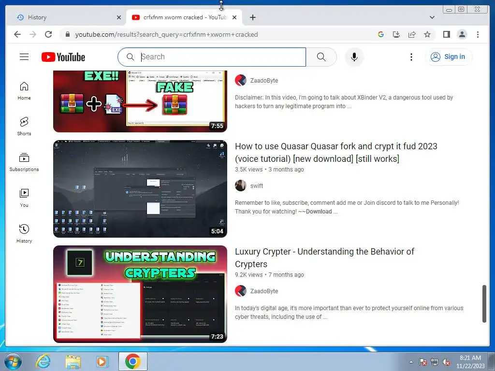Screen dimensions: 495x371
Task: Open the Chrome three-dot menu
Action: (x=478, y=34)
